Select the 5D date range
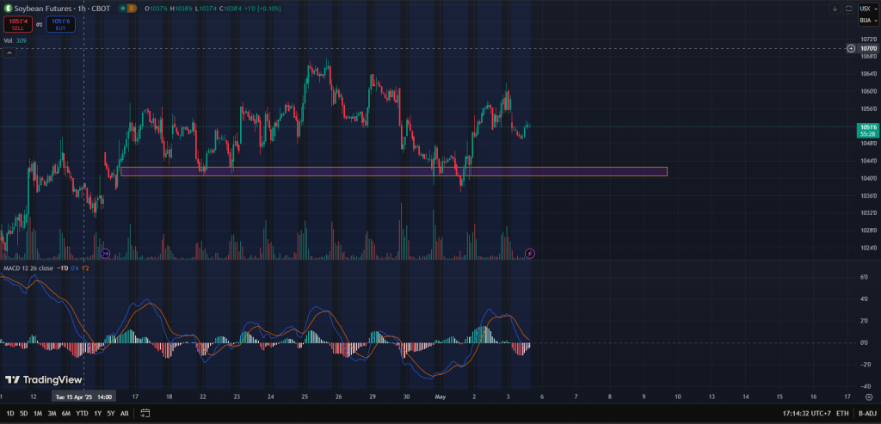Screen dimensions: 881x424 pyautogui.click(x=23, y=414)
